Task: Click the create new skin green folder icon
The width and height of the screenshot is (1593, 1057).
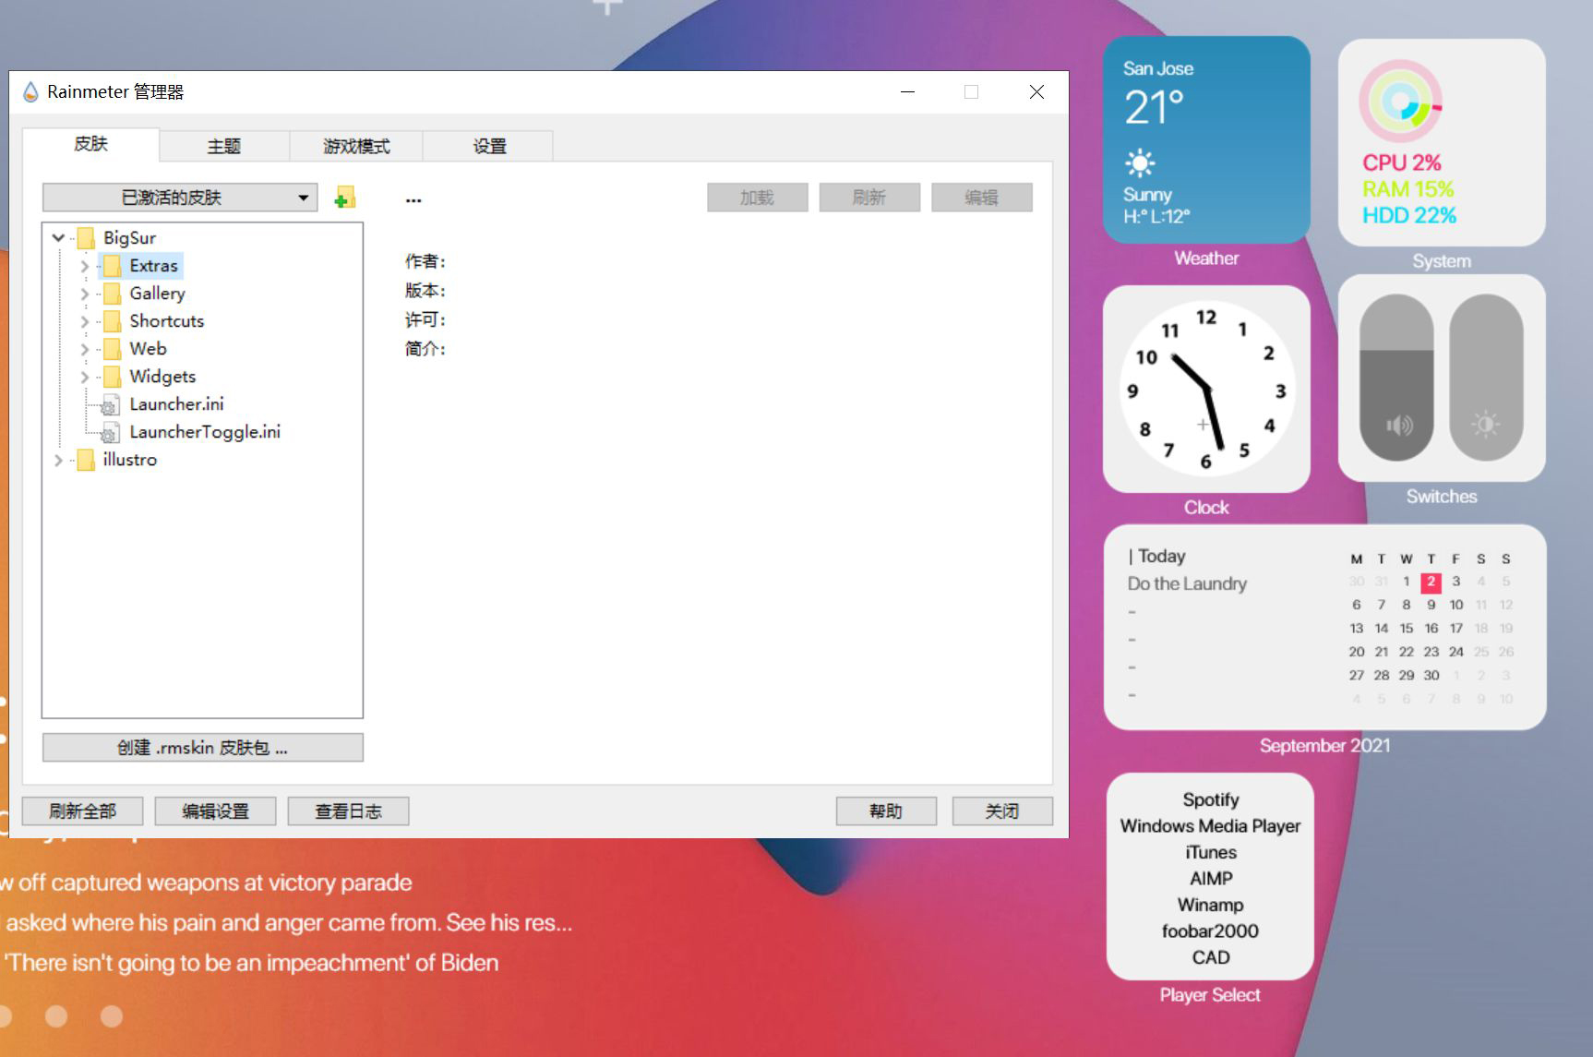Action: (343, 197)
